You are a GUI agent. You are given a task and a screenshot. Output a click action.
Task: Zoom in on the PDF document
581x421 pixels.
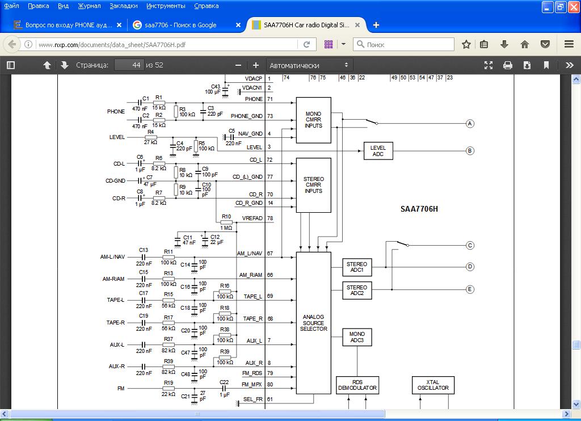[x=256, y=65]
